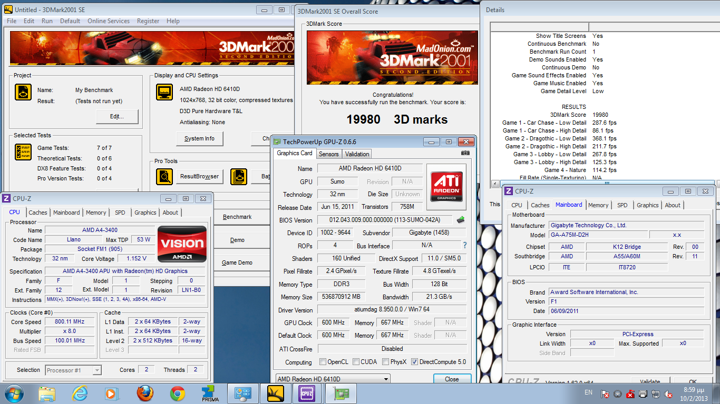
Task: Switch to SPD tab in left CPU-Z
Action: point(120,213)
